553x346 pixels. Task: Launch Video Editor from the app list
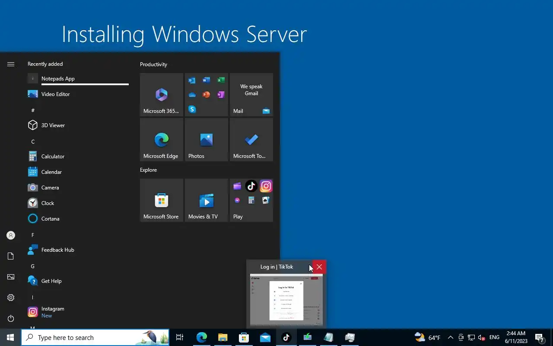[x=78, y=94]
